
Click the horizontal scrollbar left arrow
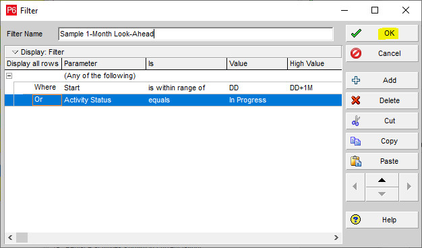point(10,237)
